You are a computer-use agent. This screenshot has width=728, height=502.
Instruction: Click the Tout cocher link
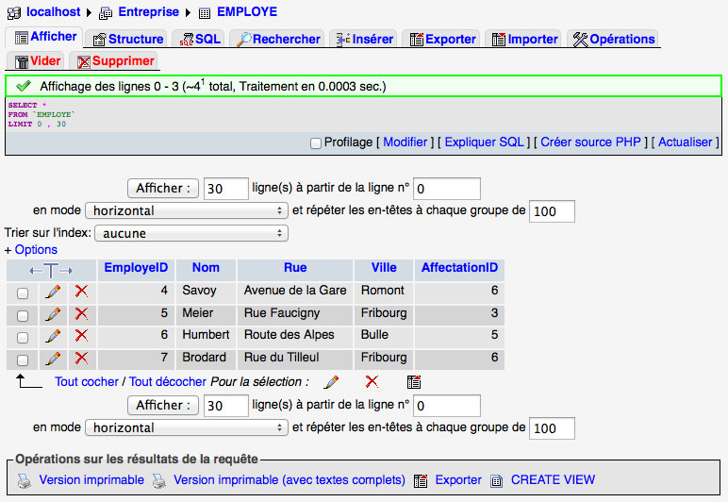tap(87, 382)
